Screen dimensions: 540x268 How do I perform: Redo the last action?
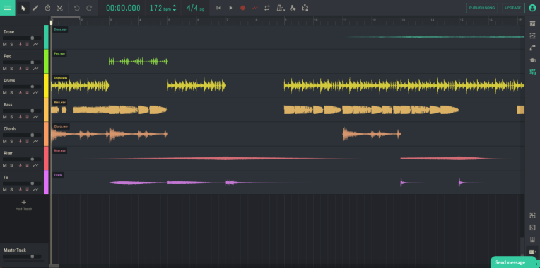(x=89, y=8)
